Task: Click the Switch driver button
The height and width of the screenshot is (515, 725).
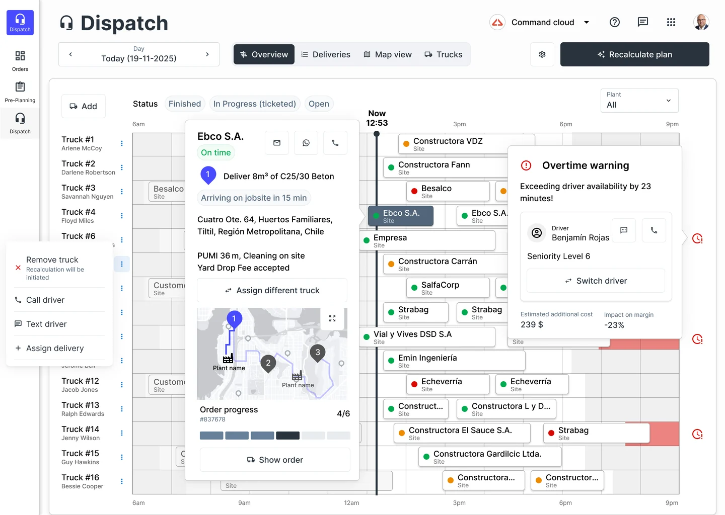Action: click(x=596, y=281)
